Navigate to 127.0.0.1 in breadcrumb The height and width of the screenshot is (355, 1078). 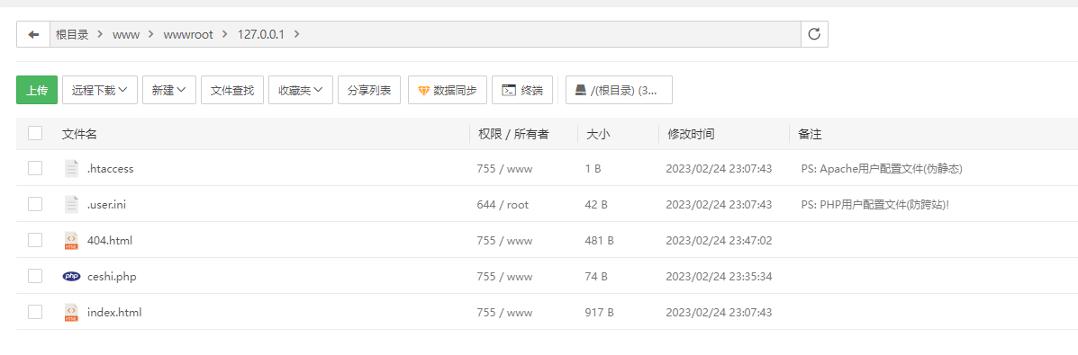point(260,34)
